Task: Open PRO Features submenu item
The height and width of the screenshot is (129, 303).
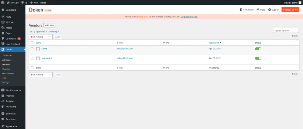Action: (x=8, y=73)
